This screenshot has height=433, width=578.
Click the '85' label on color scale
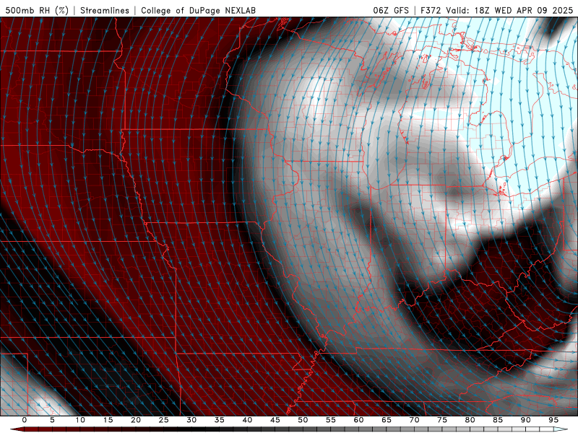click(498, 420)
